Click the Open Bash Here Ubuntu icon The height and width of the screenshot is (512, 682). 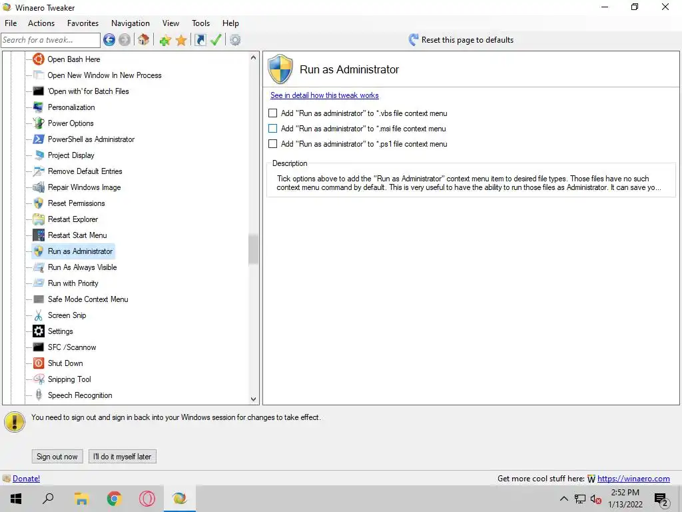(38, 59)
